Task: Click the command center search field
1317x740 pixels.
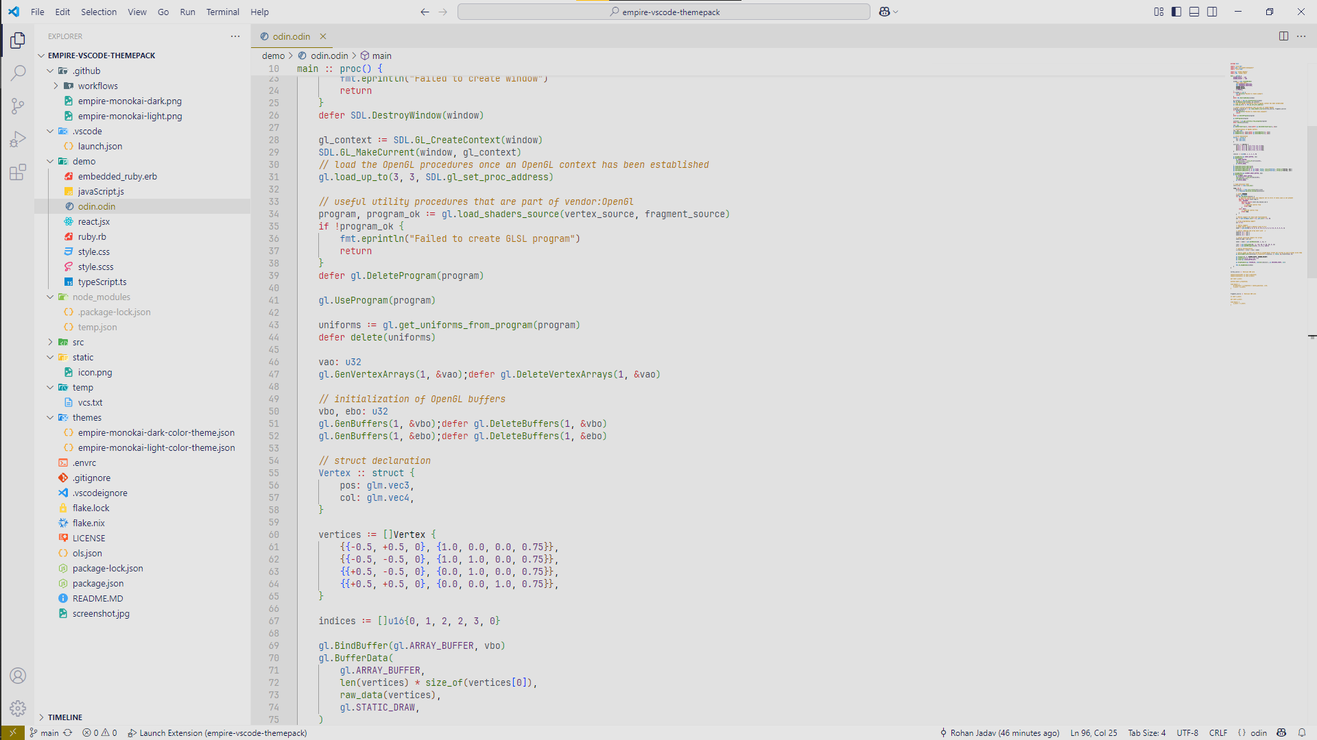Action: (x=663, y=12)
